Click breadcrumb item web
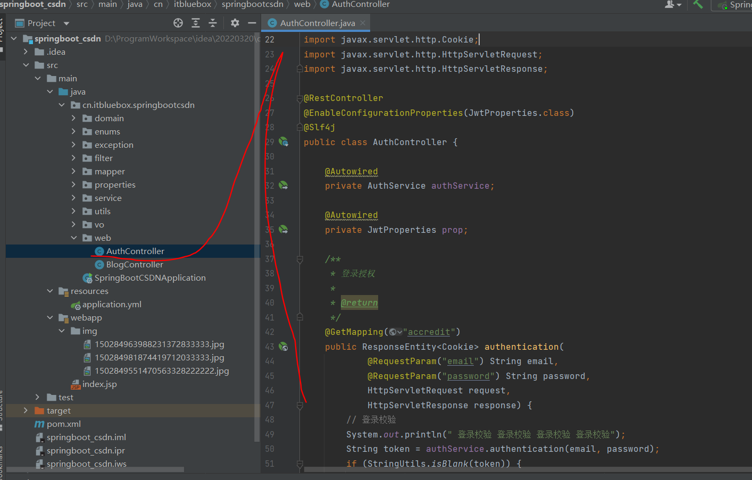 coord(302,4)
